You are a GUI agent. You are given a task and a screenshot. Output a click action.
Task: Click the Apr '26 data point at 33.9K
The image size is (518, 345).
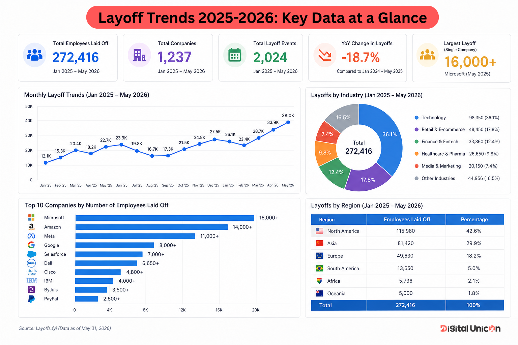point(273,130)
